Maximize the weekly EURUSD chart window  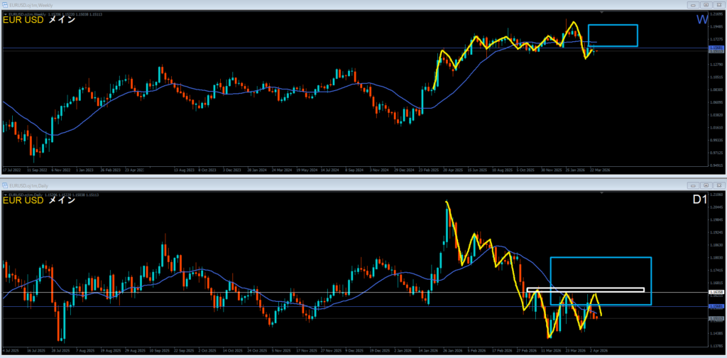(706, 4)
